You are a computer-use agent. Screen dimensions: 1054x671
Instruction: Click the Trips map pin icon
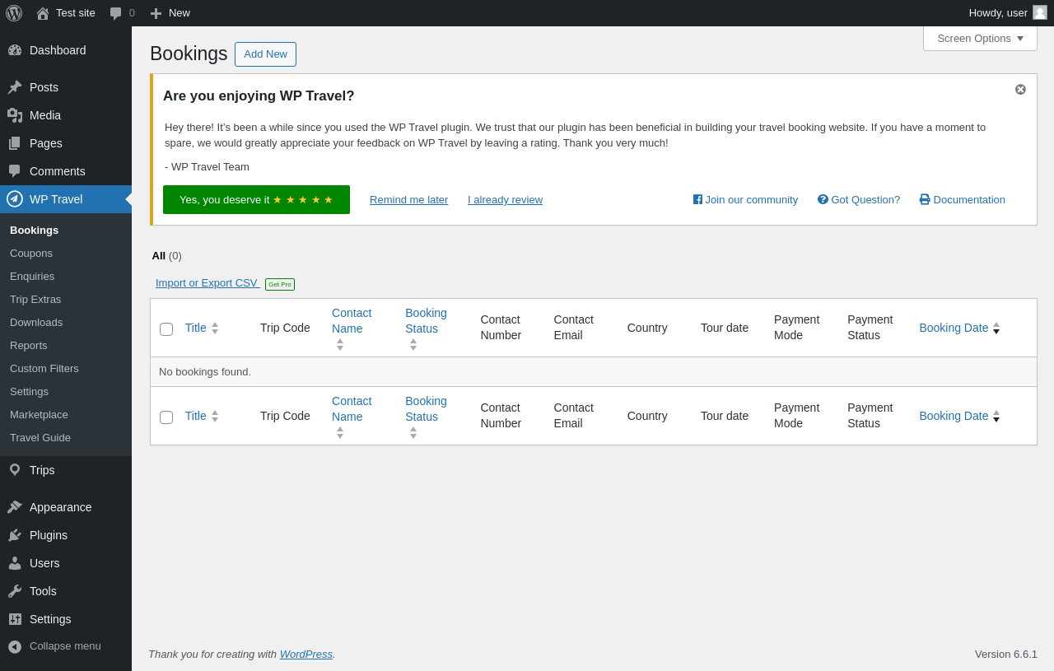pos(15,470)
